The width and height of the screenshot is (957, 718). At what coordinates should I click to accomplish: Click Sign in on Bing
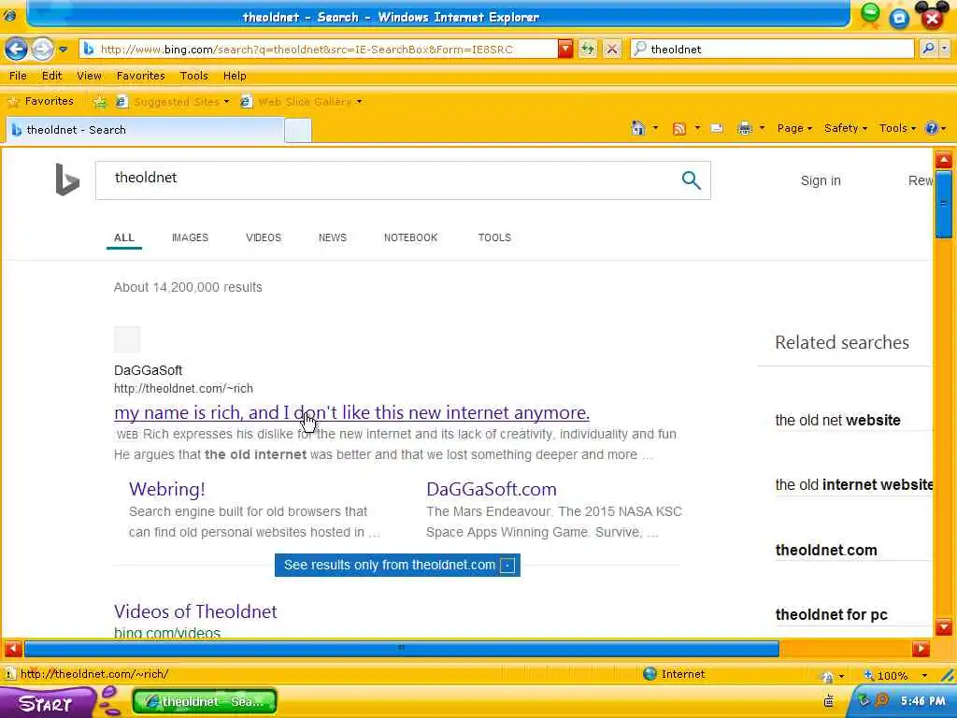(x=821, y=180)
